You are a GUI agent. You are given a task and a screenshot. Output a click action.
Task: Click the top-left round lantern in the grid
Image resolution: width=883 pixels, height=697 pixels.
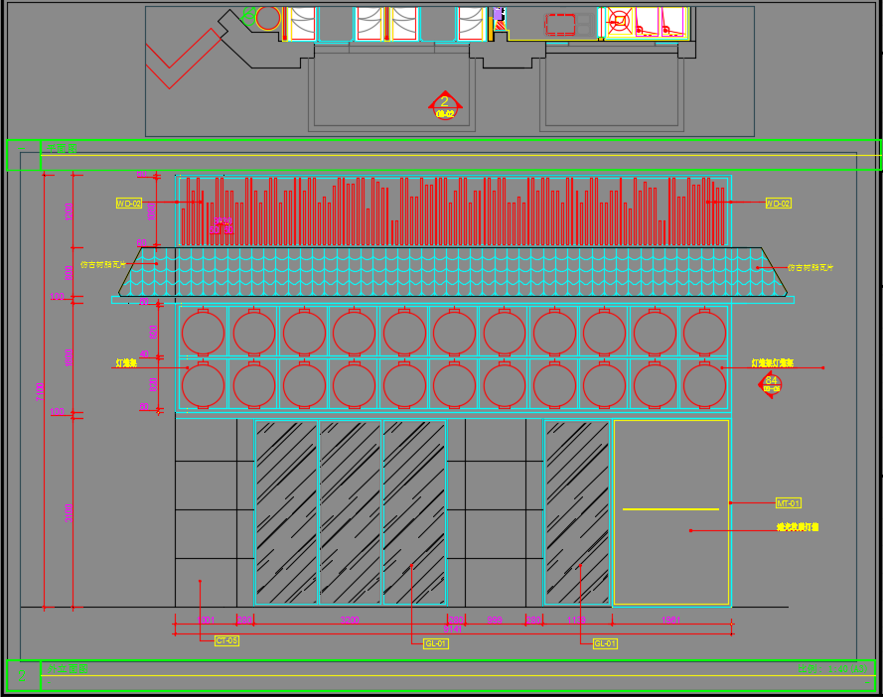point(204,333)
